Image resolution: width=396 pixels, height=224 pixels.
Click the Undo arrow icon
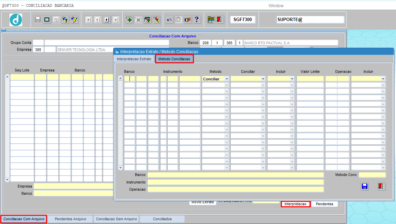(x=169, y=19)
